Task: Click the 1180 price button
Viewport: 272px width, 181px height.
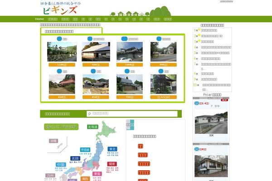Action: [x=62, y=65]
